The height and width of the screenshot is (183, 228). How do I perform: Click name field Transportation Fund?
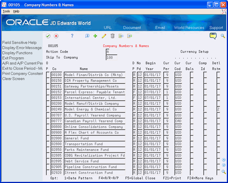pos(94,144)
